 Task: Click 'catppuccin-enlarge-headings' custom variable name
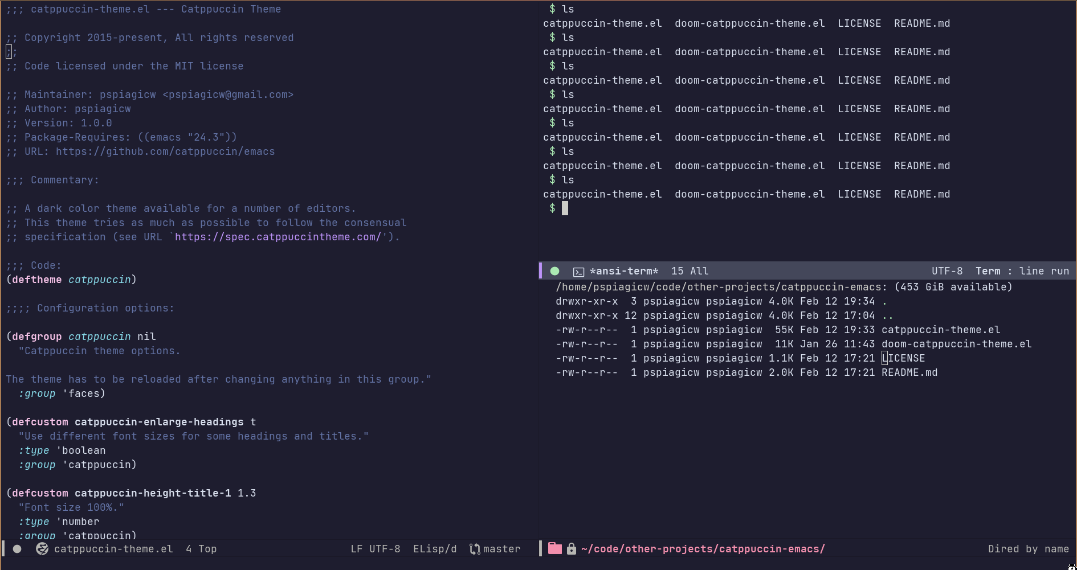159,422
